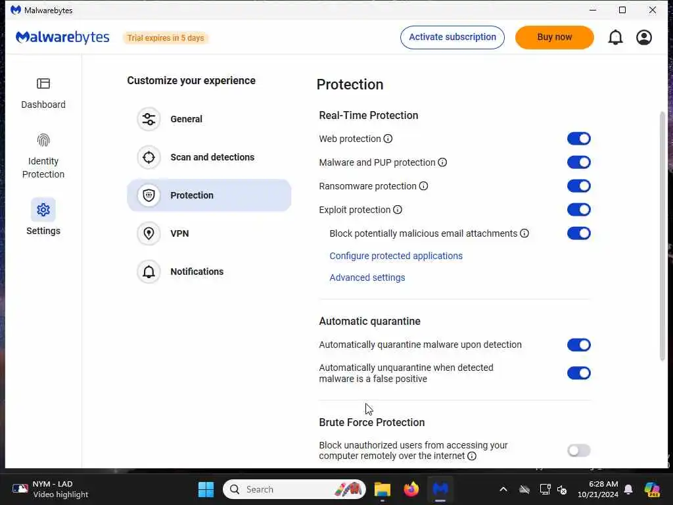Show info for Exploit protection

tap(398, 210)
